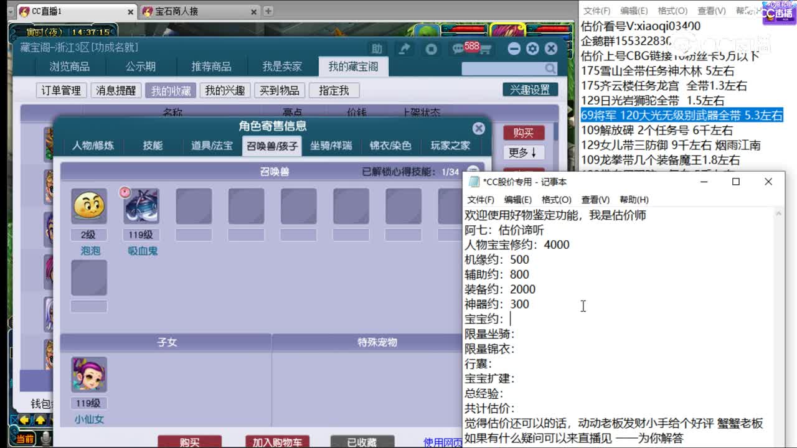Open 文件(F) menu in background notepad
The width and height of the screenshot is (797, 448).
[x=597, y=11]
